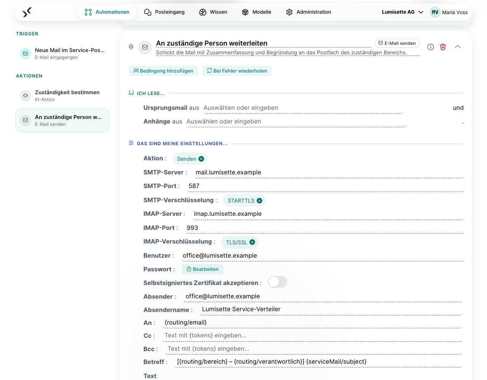Open the Aktion selection field

pos(190,159)
